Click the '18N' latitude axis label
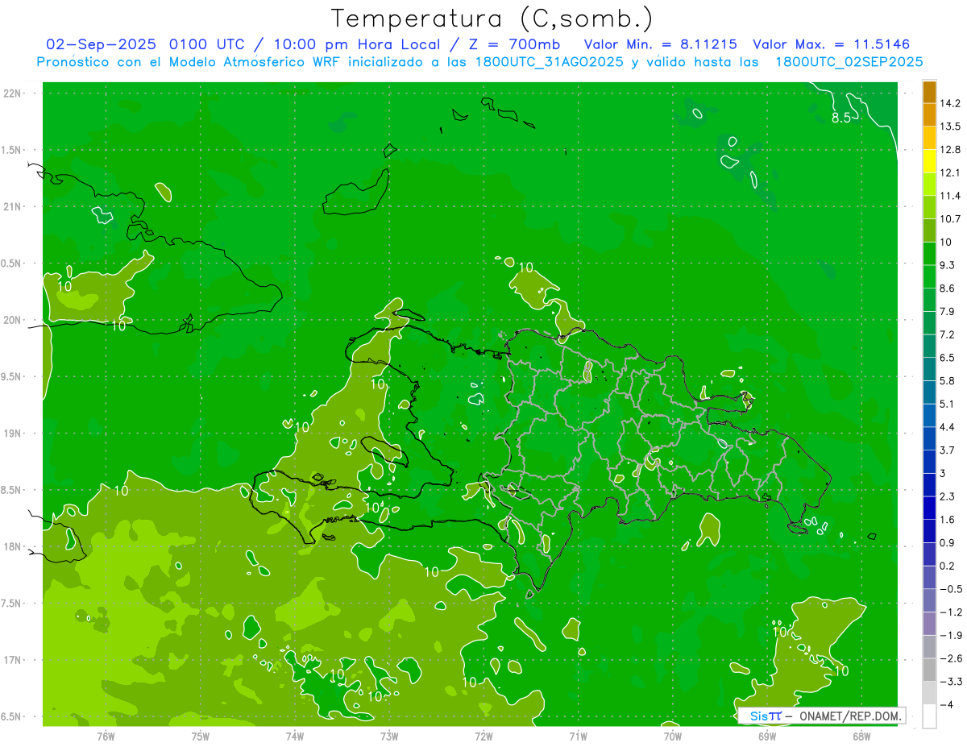The height and width of the screenshot is (747, 967). [x=13, y=547]
